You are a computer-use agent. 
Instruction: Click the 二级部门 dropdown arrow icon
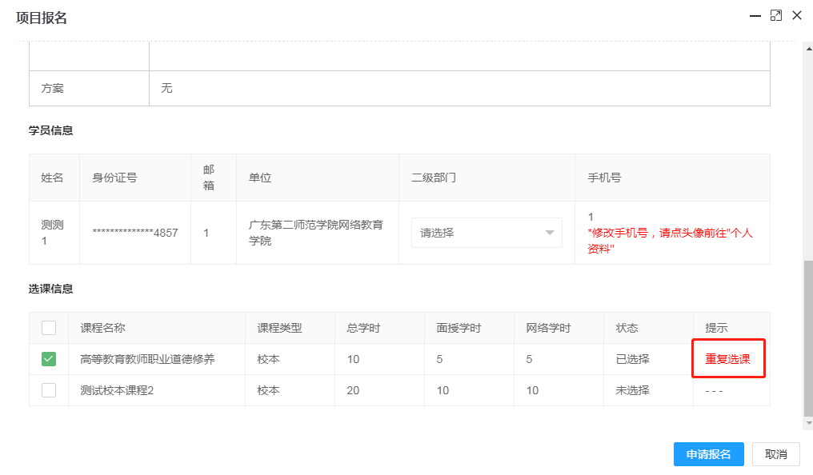click(550, 233)
